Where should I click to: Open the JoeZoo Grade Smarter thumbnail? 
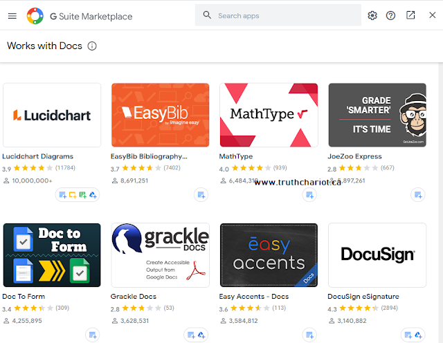click(377, 115)
